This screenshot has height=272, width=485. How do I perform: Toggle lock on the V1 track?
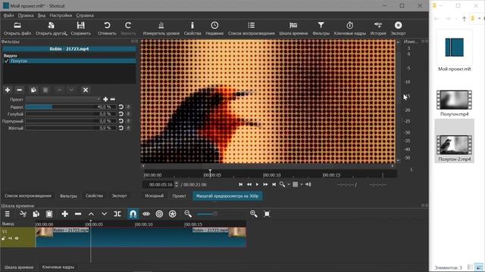(x=4, y=239)
